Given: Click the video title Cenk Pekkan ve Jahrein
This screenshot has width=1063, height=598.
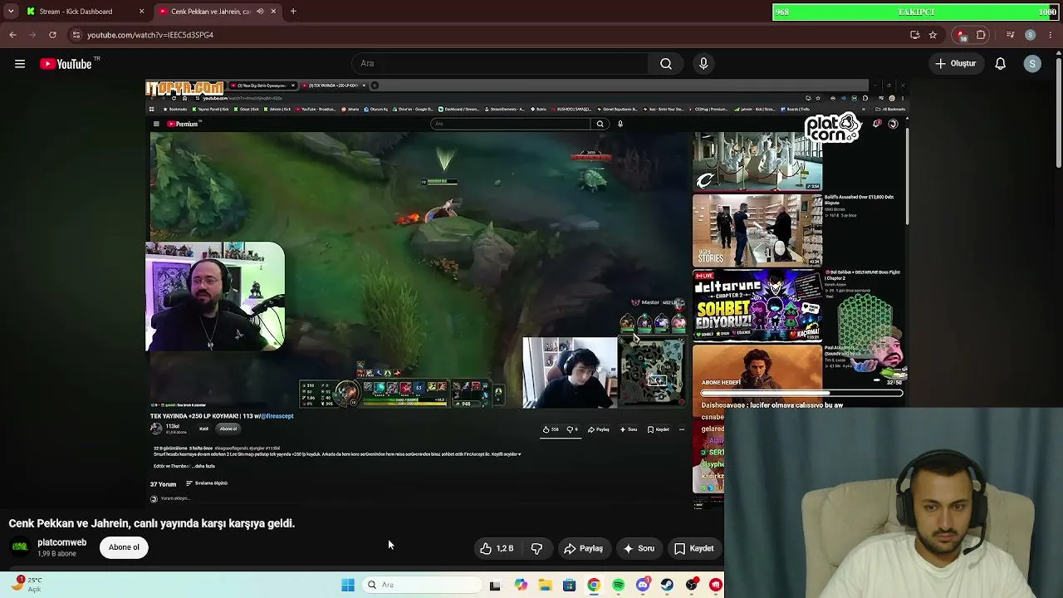Looking at the screenshot, I should pos(152,523).
